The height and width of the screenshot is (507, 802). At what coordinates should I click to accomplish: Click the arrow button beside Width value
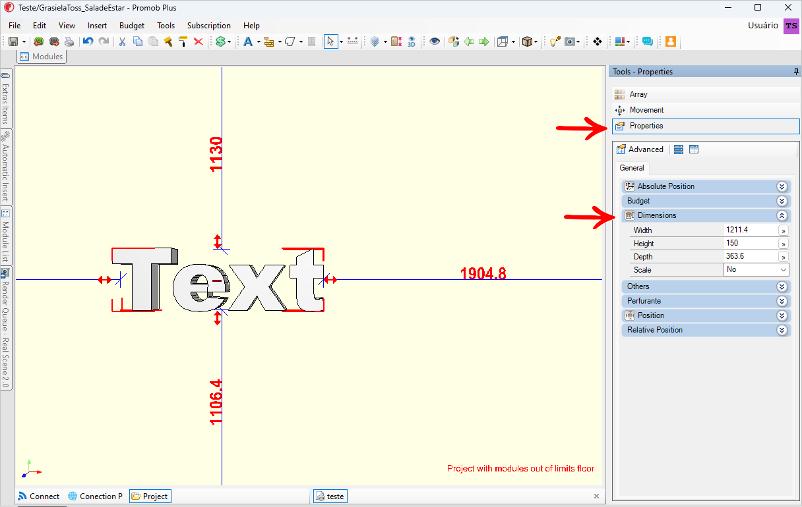(x=784, y=230)
